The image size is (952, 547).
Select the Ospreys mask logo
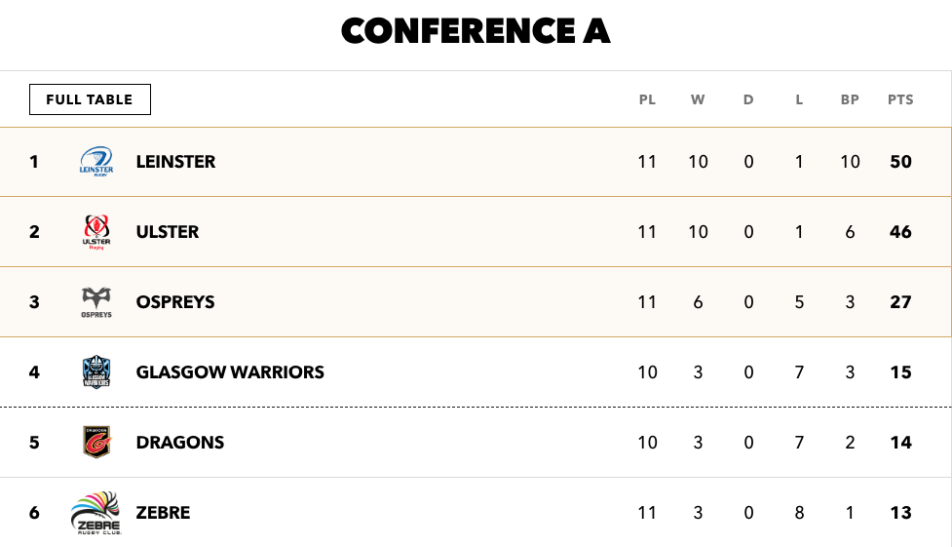[x=96, y=302]
